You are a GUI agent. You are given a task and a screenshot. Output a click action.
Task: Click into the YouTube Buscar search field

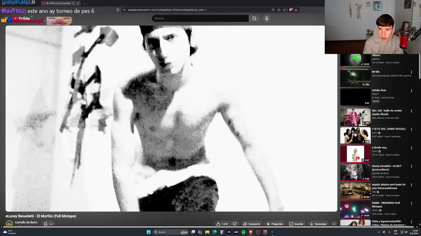(x=200, y=18)
